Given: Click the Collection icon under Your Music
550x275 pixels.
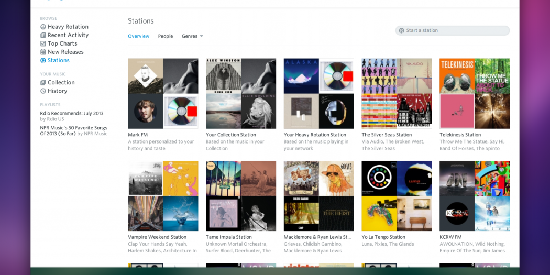Looking at the screenshot, I should tap(43, 82).
